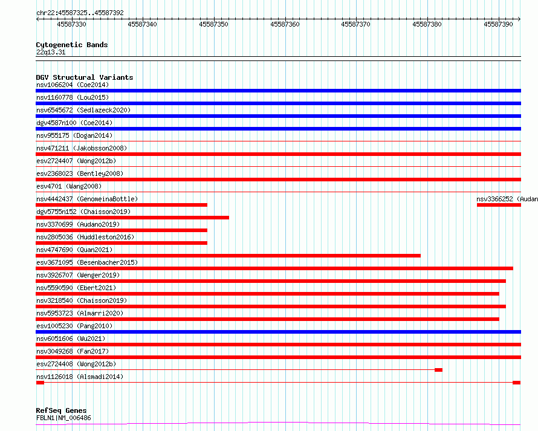Click the thick red bar under nsv471211
Image resolution: width=538 pixels, height=431 pixels.
point(278,154)
